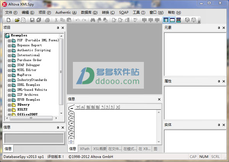Click the Save All toolbar icon

[x=39, y=20]
